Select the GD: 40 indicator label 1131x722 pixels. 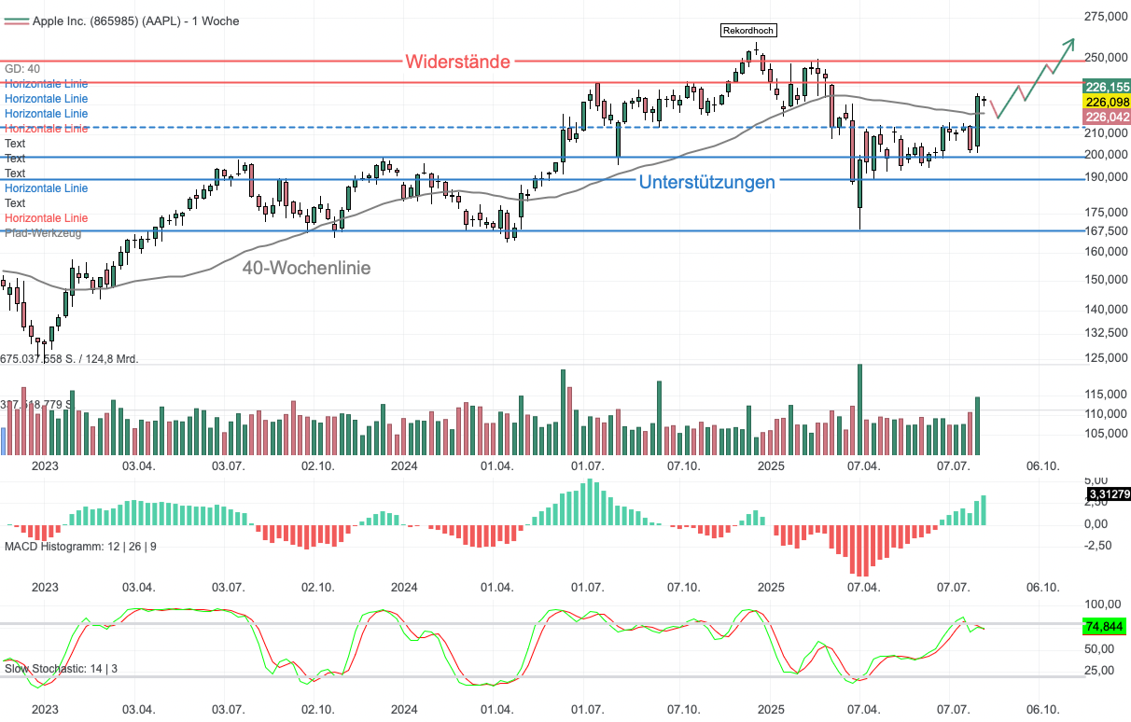click(22, 69)
